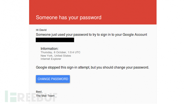The width and height of the screenshot is (184, 104).
Task: Click the FreeBuf watermark logo icon
Action: click(11, 96)
